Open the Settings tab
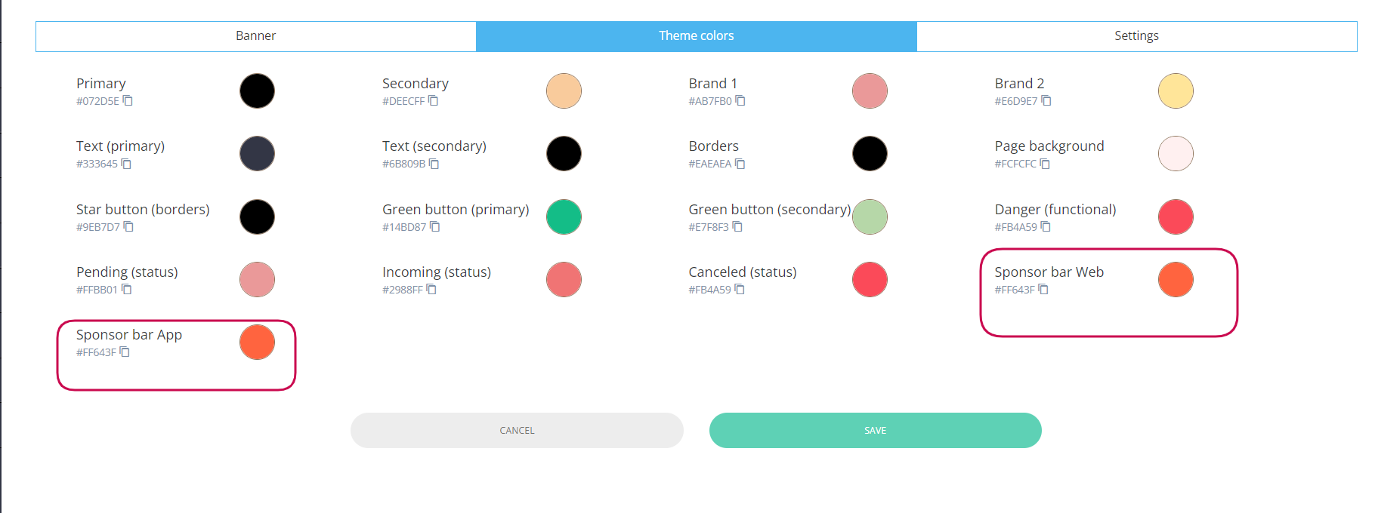 click(1136, 36)
